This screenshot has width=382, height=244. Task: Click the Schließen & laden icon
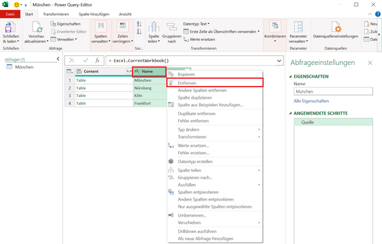click(x=10, y=27)
